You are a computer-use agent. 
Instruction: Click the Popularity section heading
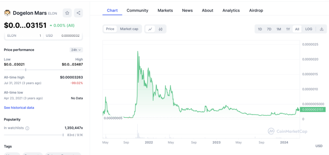point(12,119)
